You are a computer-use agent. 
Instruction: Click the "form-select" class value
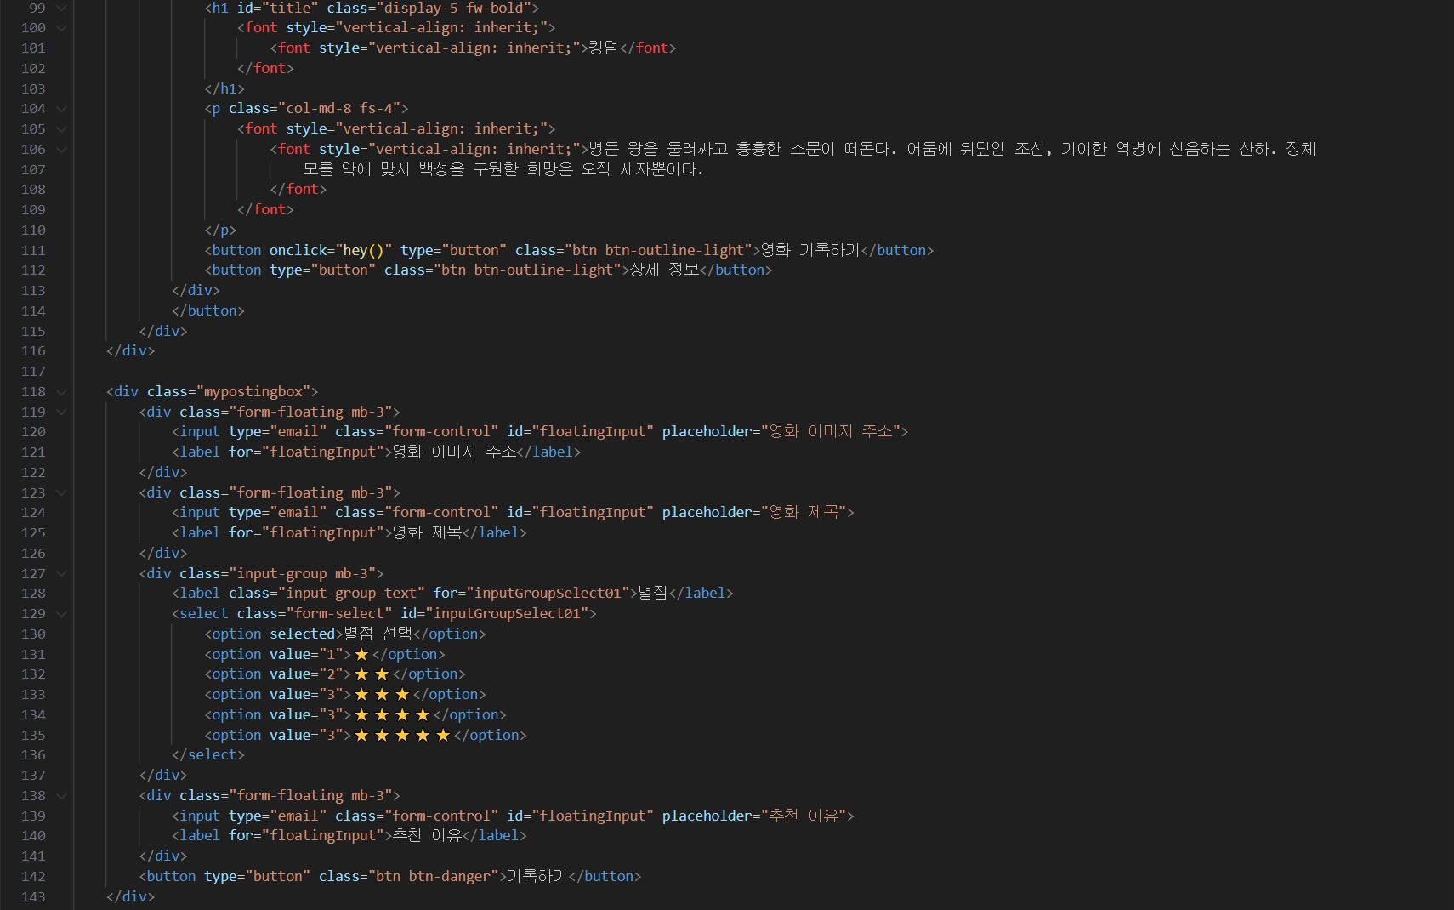tap(339, 613)
